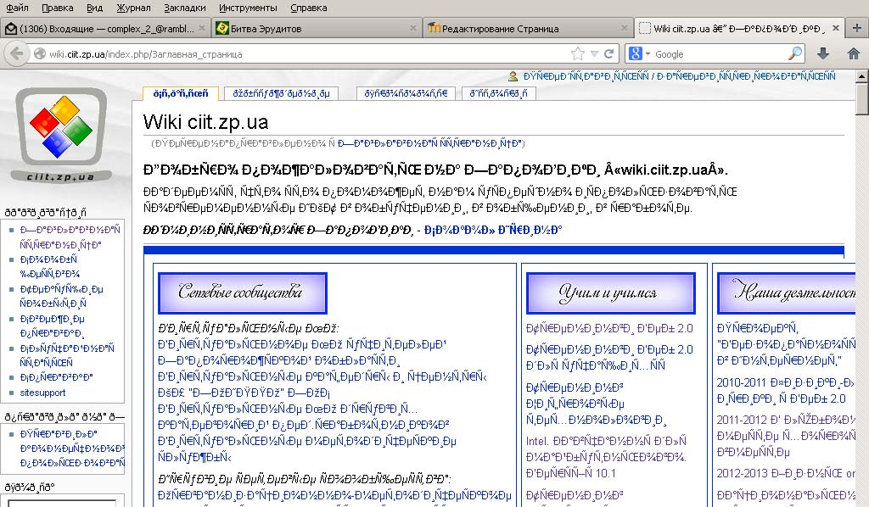Open the search engine chooser dropdown arrow

(648, 54)
